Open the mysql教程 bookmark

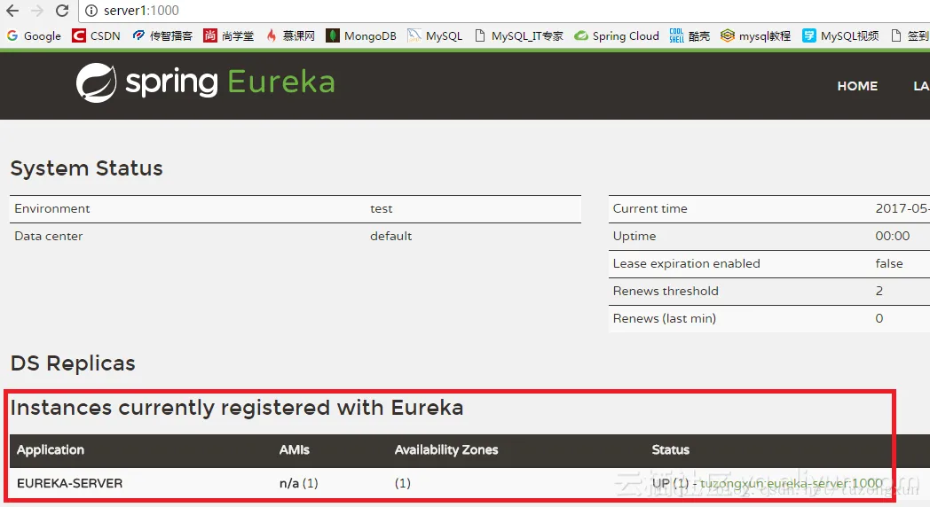point(756,36)
